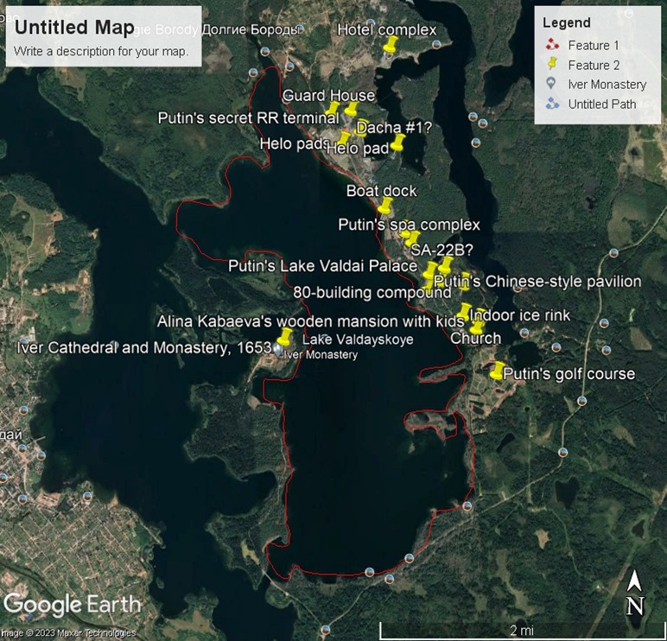
Task: Open Alina Kabaeva's wooden mansion pushpin
Action: [x=283, y=337]
